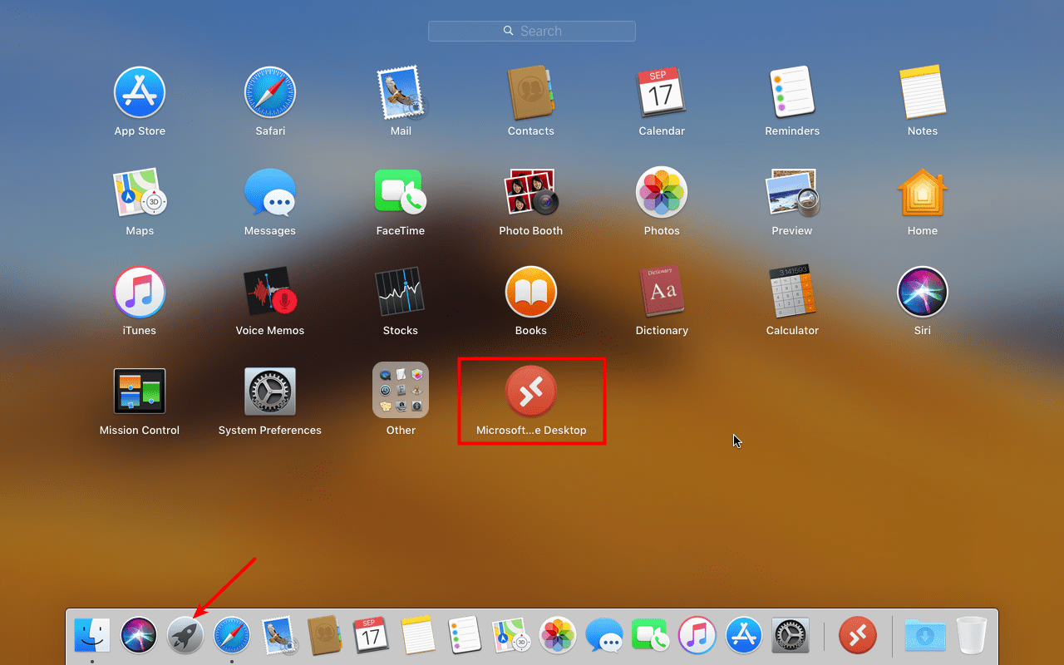This screenshot has height=665, width=1064.
Task: Activate Siri from the Dock
Action: point(139,637)
